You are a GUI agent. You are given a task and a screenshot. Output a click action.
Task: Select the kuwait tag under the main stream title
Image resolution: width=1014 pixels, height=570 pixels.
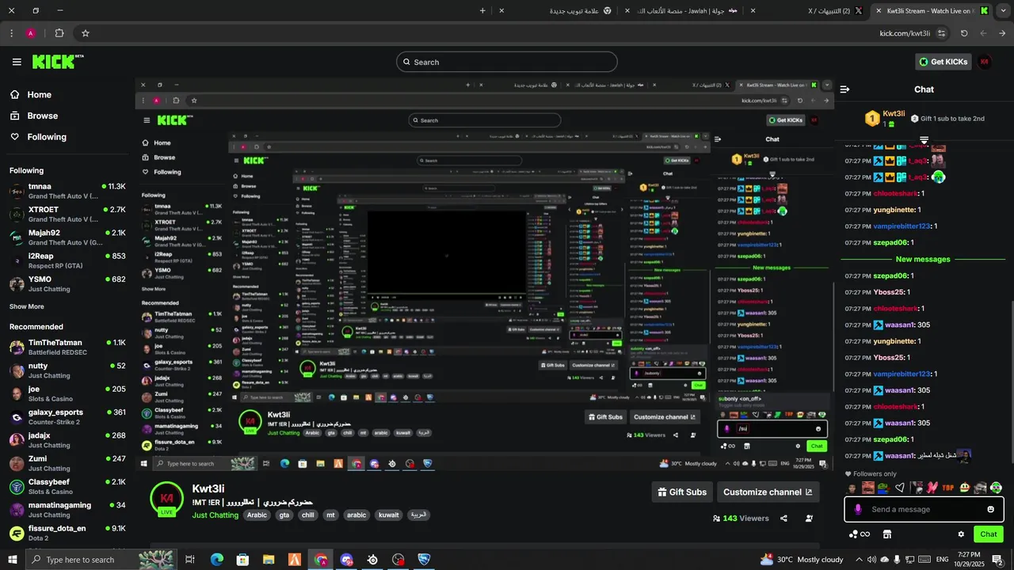pos(388,515)
